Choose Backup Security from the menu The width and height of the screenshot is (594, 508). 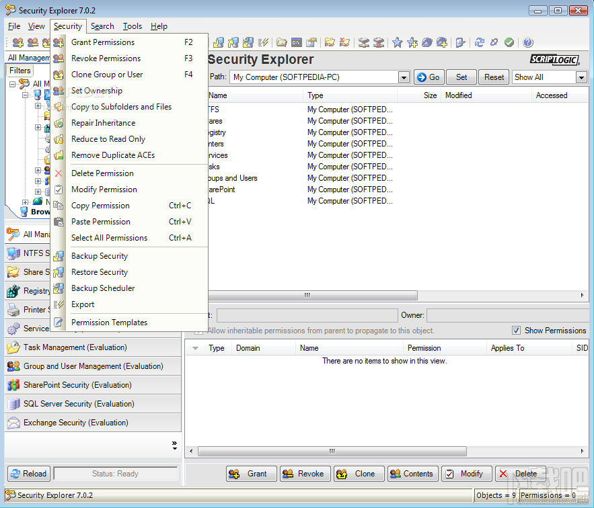pos(129,256)
